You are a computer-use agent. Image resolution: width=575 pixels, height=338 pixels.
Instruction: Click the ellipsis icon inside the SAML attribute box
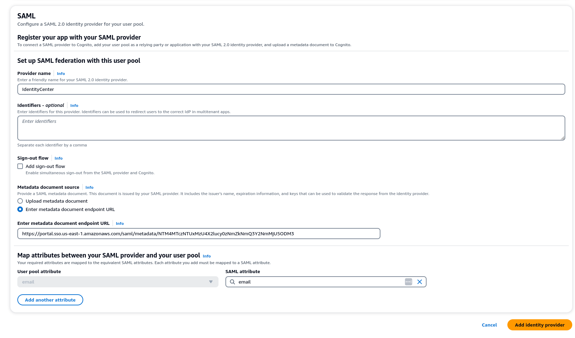pos(408,282)
